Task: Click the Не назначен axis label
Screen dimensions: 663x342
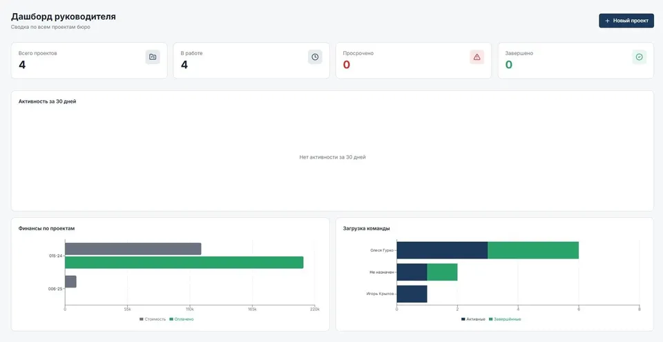Action: 382,272
